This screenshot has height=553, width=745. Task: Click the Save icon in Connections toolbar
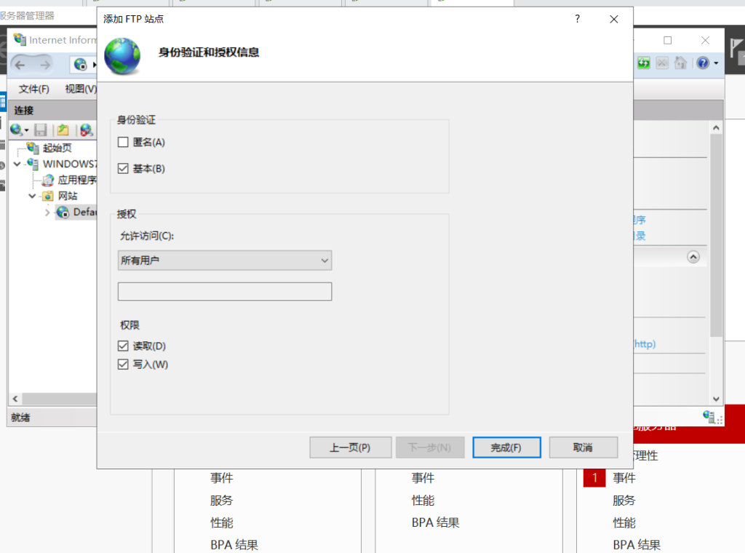[41, 130]
